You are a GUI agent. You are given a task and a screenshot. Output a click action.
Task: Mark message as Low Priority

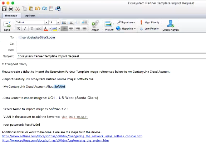pyautogui.click(x=149, y=29)
